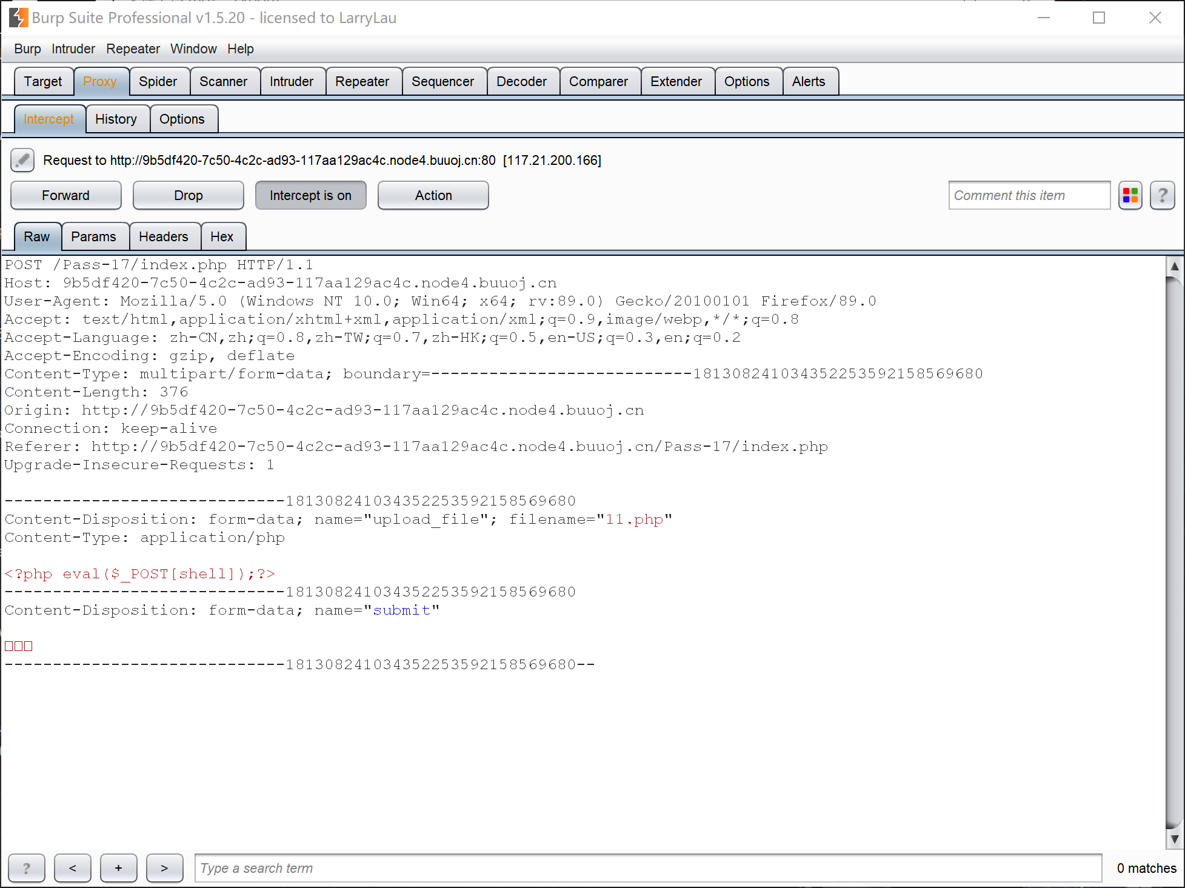The width and height of the screenshot is (1185, 888).
Task: Click the Upgrade-Insecure-Requests header line
Action: [139, 465]
